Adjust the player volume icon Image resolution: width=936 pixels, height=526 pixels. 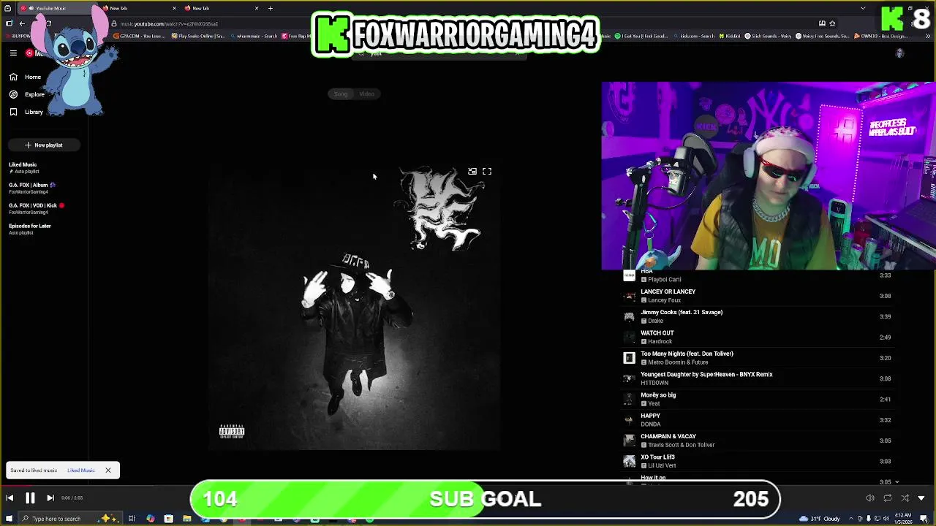tap(870, 498)
